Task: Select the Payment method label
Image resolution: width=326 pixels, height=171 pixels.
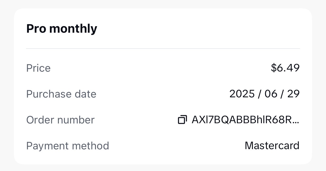Action: click(x=67, y=146)
